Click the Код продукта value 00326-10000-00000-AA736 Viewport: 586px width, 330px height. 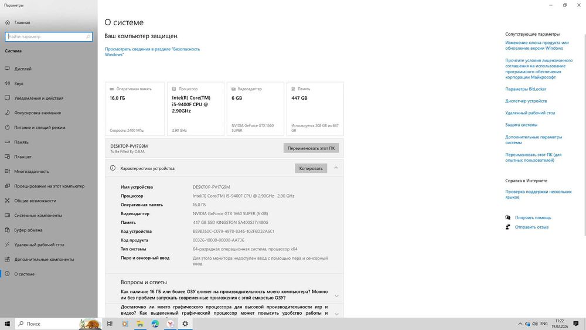click(x=218, y=240)
